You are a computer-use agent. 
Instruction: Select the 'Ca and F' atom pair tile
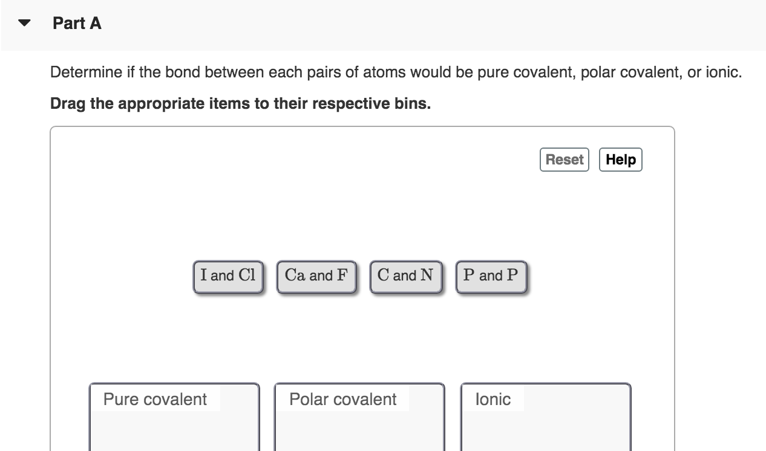[315, 275]
